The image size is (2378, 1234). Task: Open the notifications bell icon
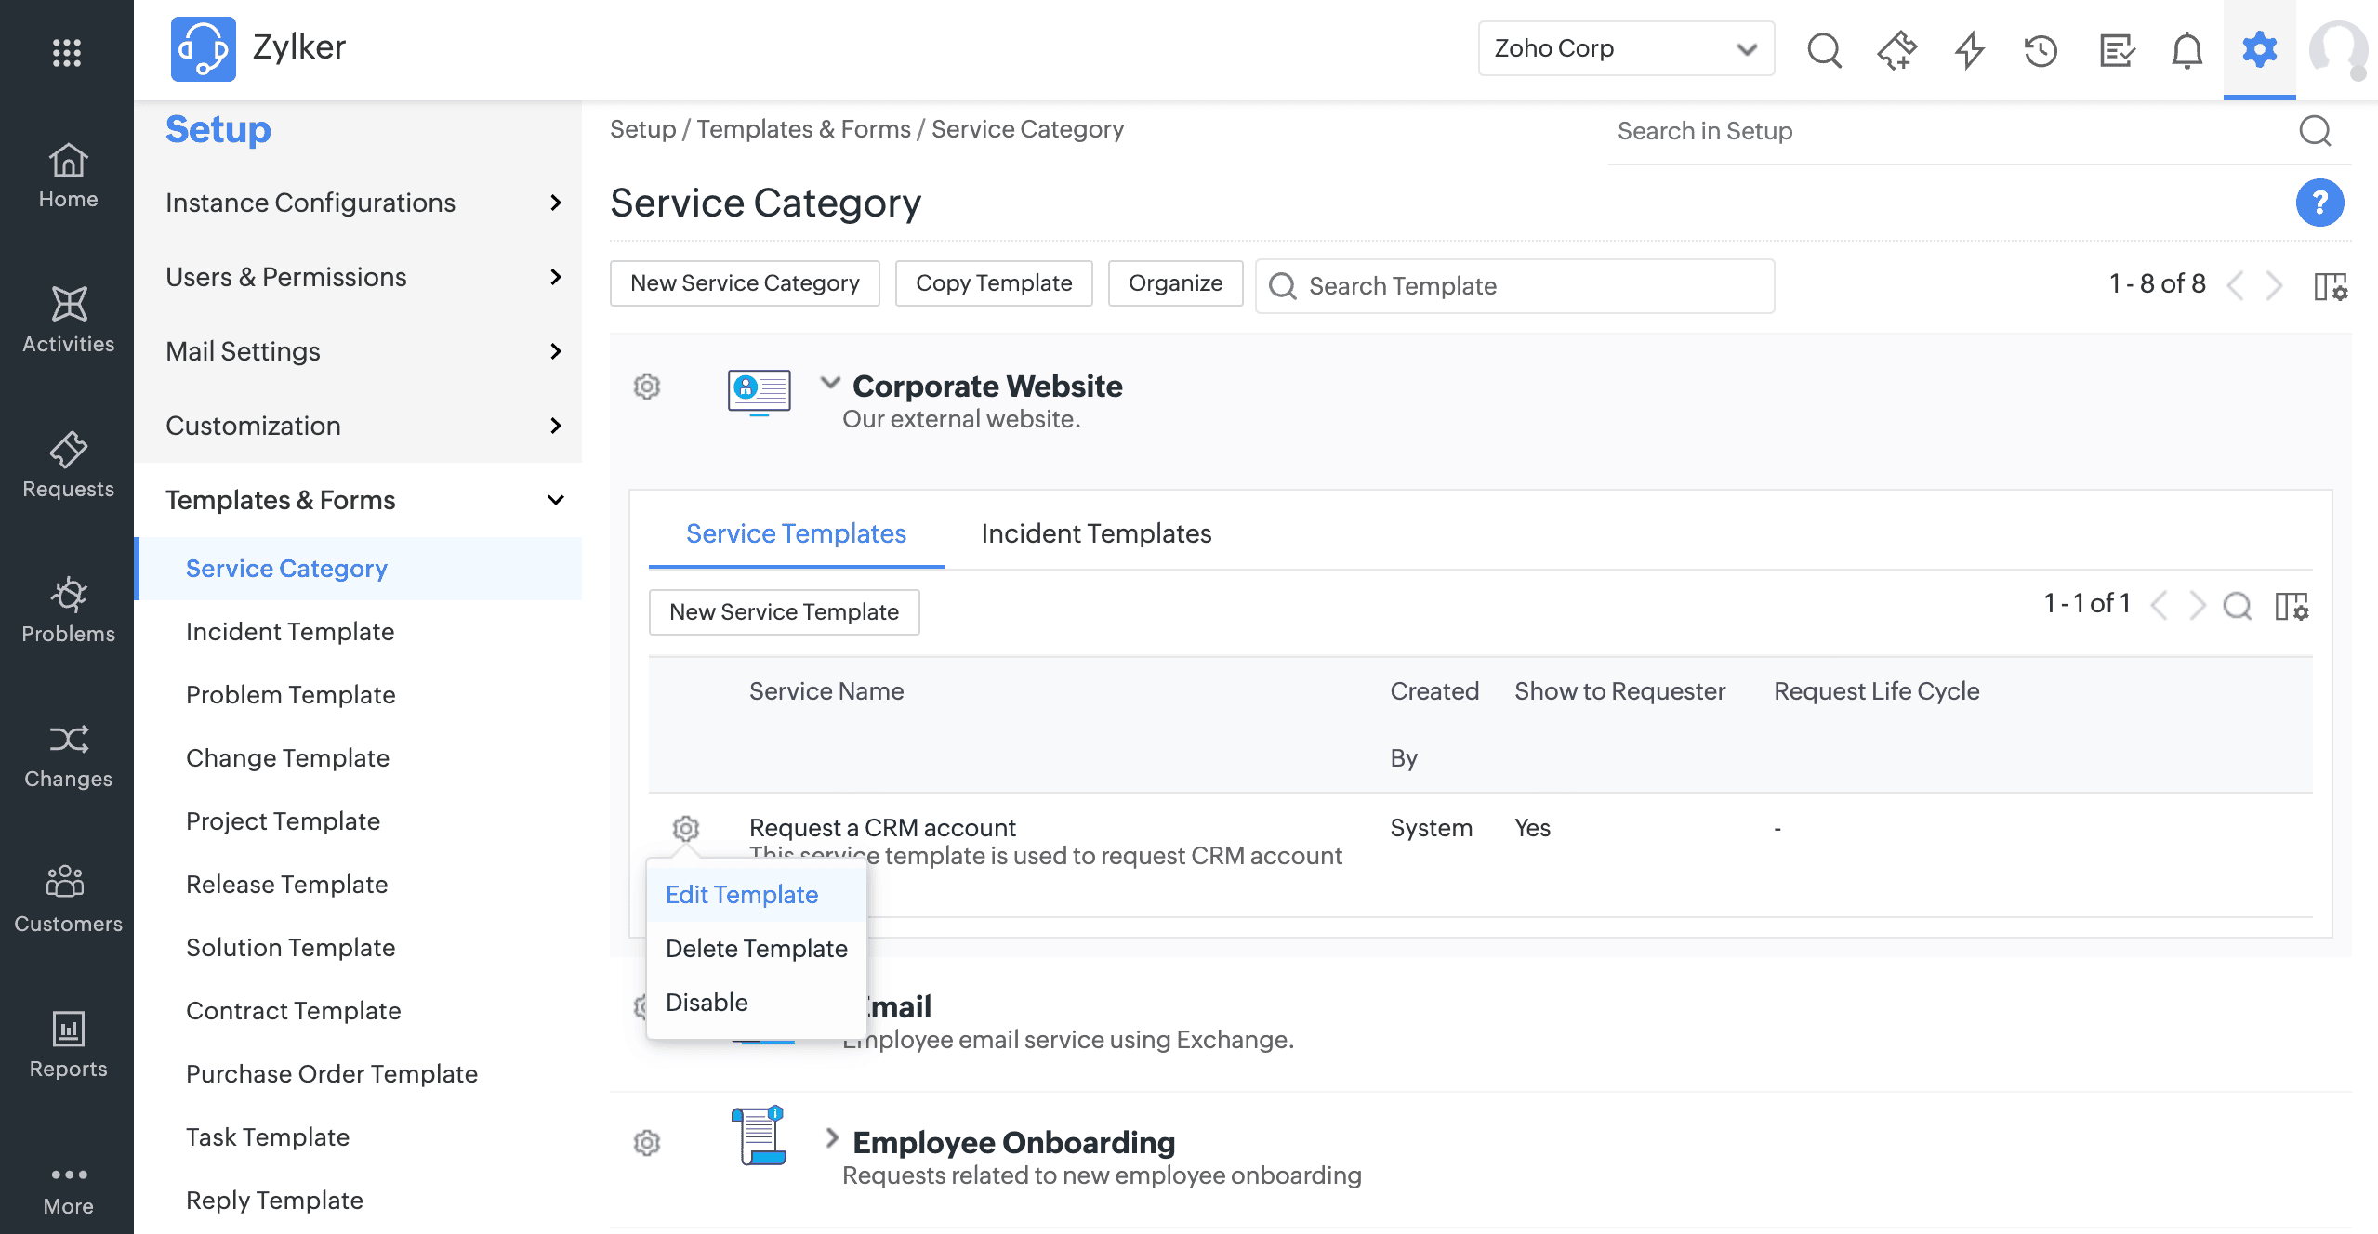tap(2186, 50)
